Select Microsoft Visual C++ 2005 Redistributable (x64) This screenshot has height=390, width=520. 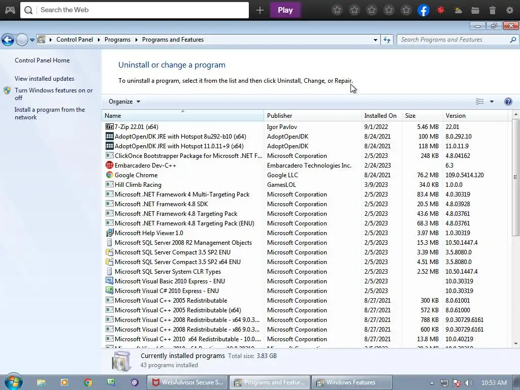[305, 310]
